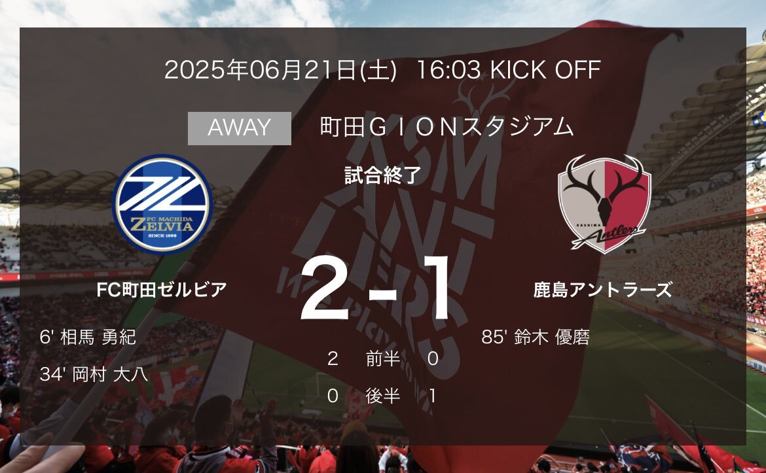The width and height of the screenshot is (766, 473).
Task: Click the 前半 first half label
Action: (382, 359)
